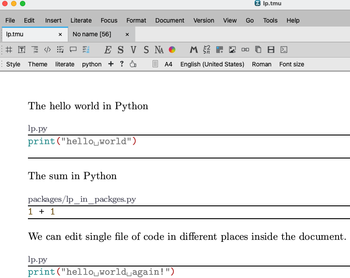Image resolution: width=350 pixels, height=278 pixels.
Task: Click the code line print("hello world again!")
Action: [101, 272]
